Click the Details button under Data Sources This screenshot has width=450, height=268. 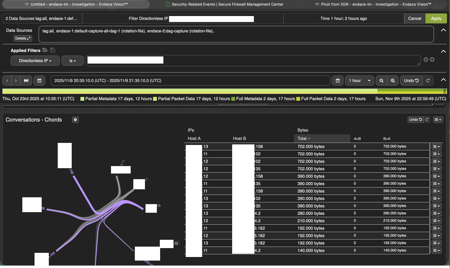[x=23, y=38]
